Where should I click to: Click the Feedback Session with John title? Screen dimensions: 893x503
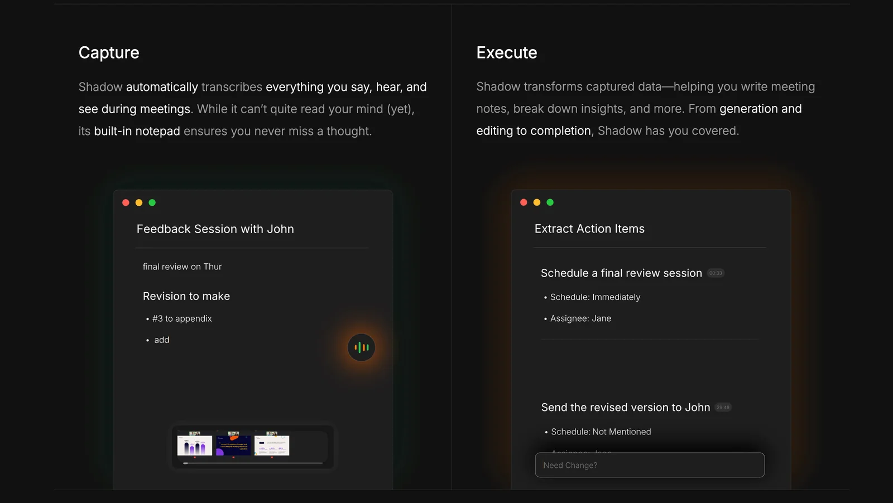coord(215,229)
